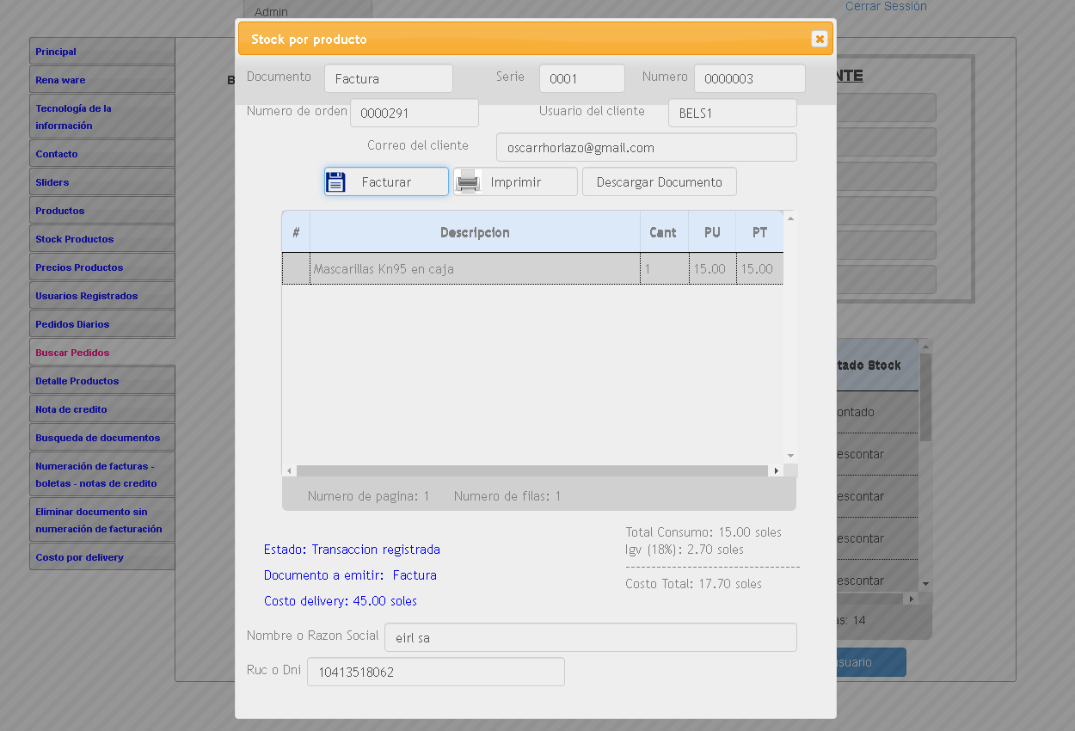Click the Descripcion column header
Image resolution: width=1075 pixels, height=731 pixels.
pyautogui.click(x=475, y=232)
